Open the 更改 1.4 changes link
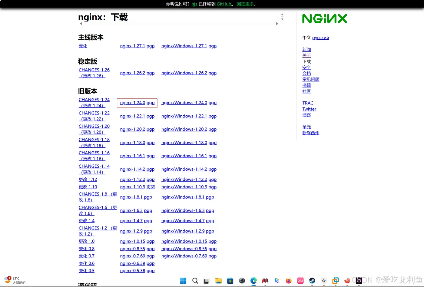Image resolution: width=424 pixels, height=287 pixels. coord(87,221)
